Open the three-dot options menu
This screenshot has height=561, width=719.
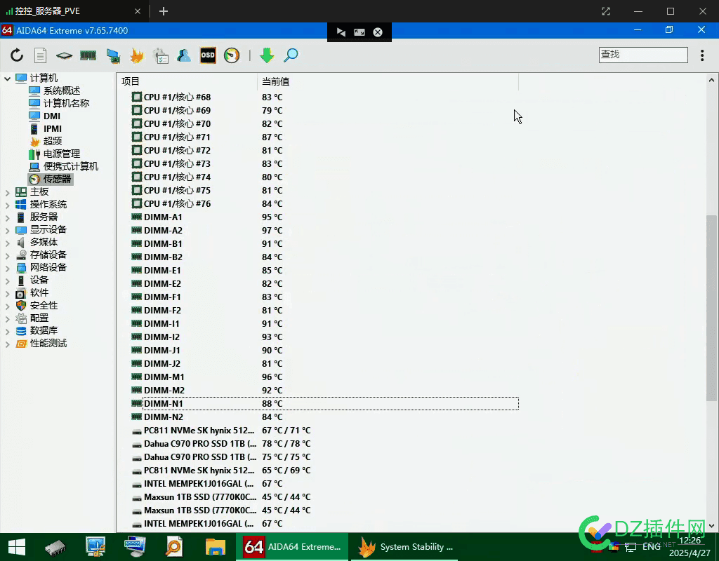(702, 55)
